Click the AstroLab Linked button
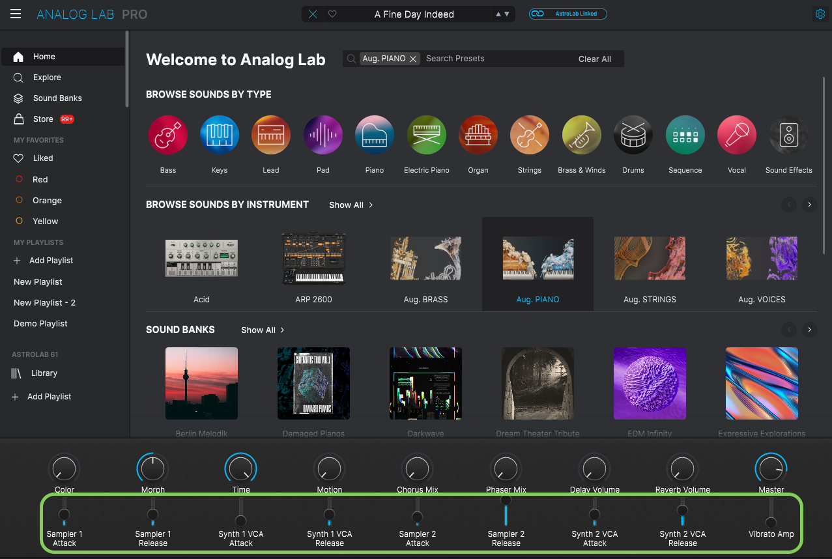 (x=567, y=14)
